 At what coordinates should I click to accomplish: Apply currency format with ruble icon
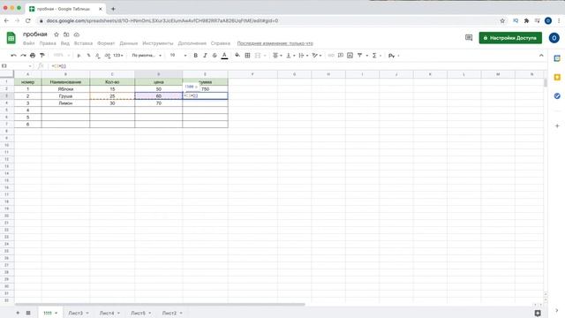tap(79, 56)
